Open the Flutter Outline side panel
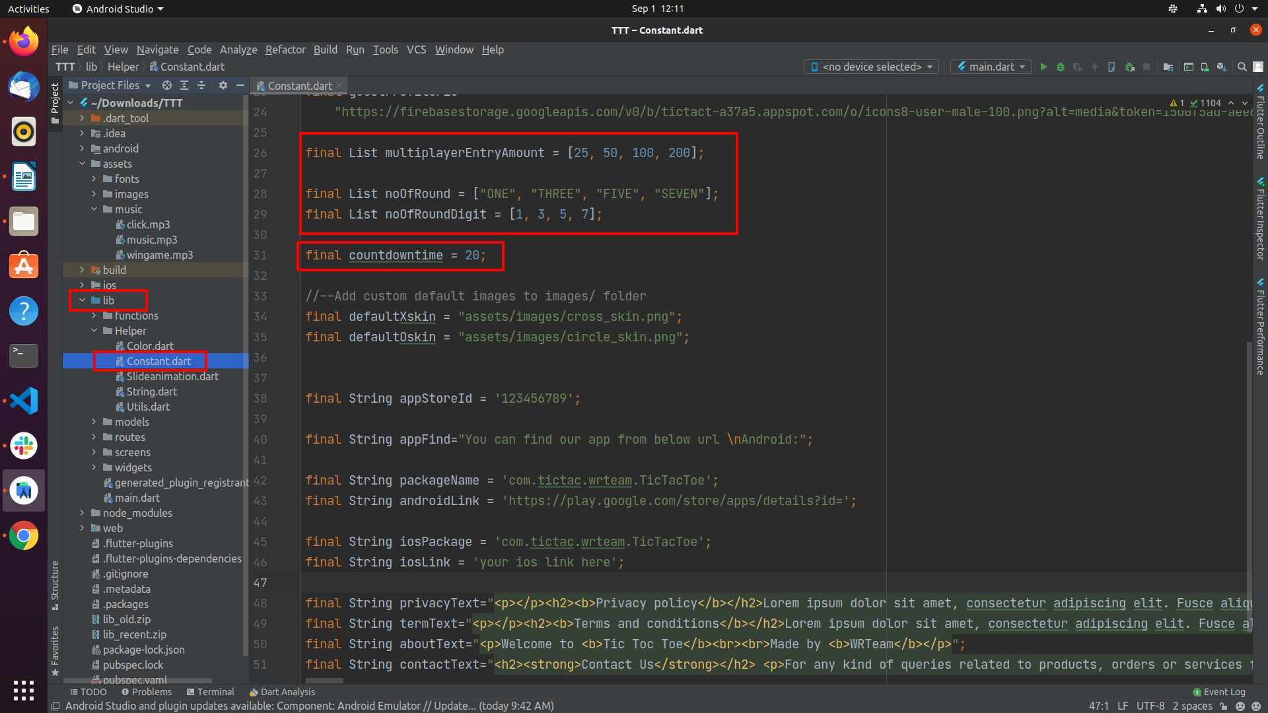1268x713 pixels. click(1261, 121)
